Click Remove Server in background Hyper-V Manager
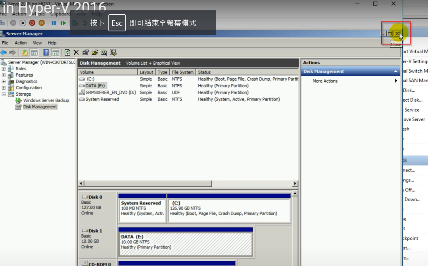Screen dimensions: 428x266 coord(415,120)
